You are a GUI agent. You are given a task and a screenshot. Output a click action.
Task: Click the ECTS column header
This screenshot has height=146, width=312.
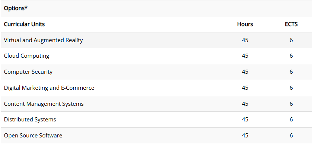click(291, 24)
